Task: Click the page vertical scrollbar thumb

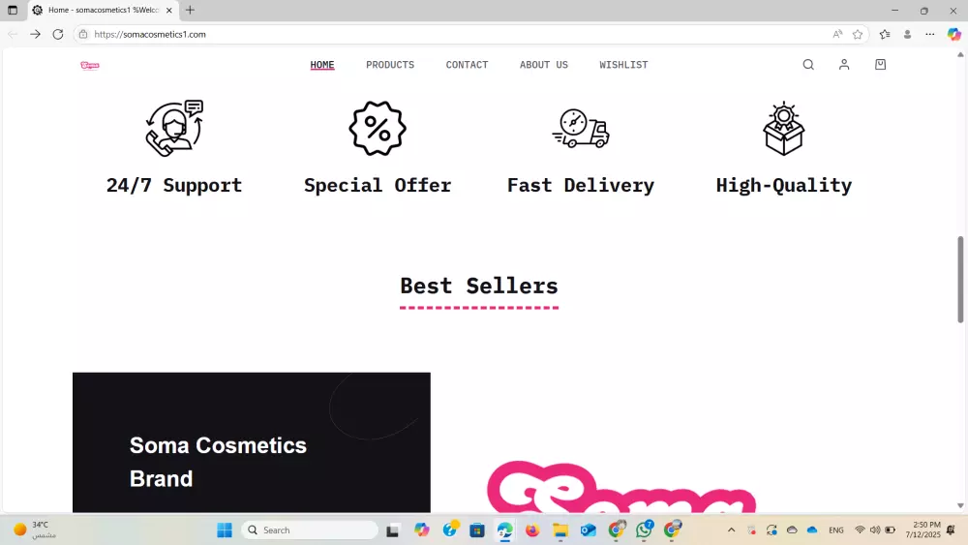Action: 960,279
